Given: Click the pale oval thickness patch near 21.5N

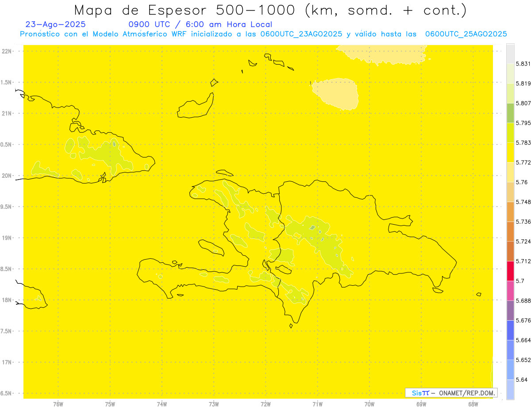Looking at the screenshot, I should 335,94.
